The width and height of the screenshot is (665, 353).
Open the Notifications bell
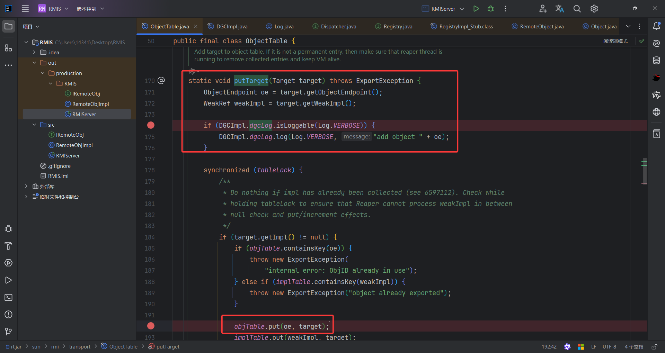(x=656, y=26)
